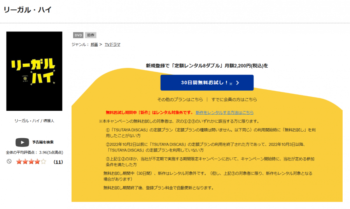This screenshot has width=350, height=209.
Task: Click the 旧作 badge label
Action: 90,35
